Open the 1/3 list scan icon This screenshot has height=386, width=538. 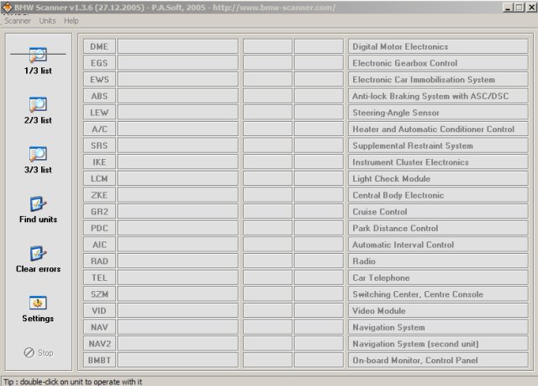click(x=38, y=55)
